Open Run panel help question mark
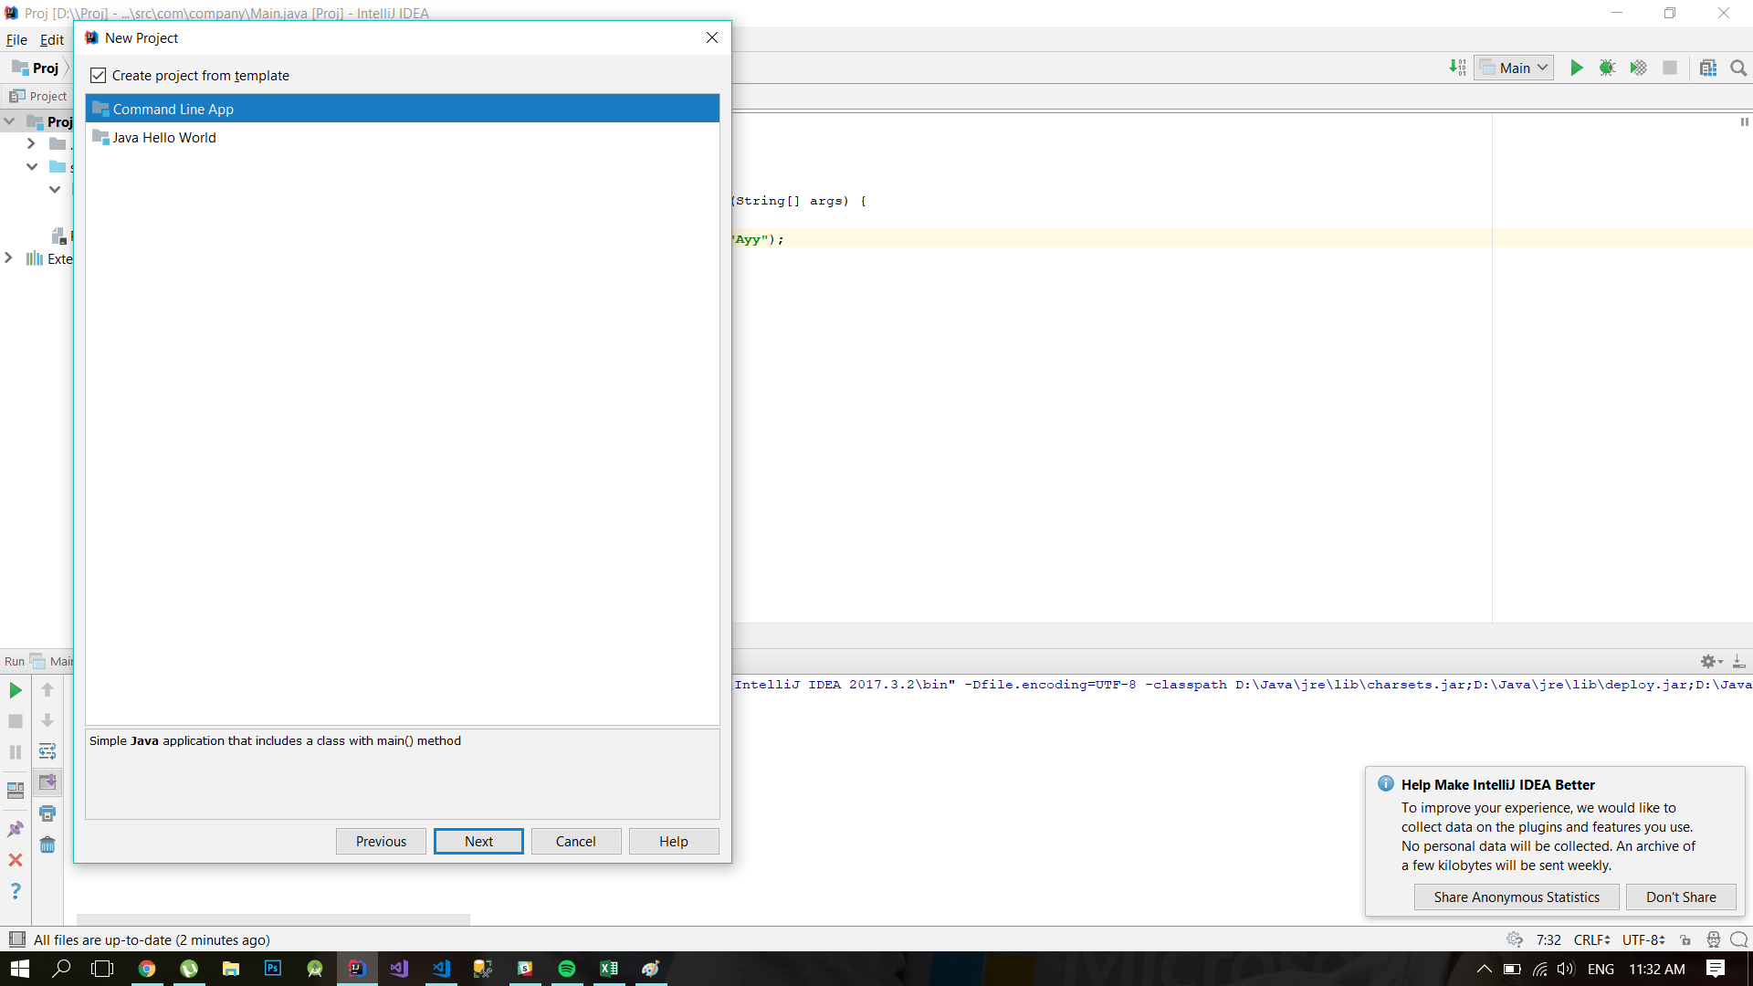The height and width of the screenshot is (986, 1753). click(16, 891)
